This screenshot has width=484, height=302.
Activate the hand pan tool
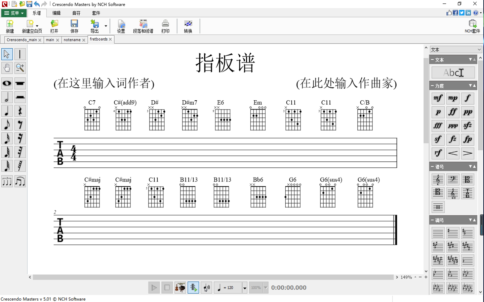7,68
